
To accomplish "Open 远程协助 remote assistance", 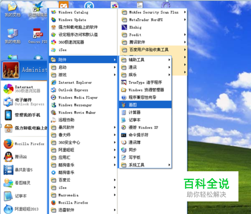I will click(83, 120).
